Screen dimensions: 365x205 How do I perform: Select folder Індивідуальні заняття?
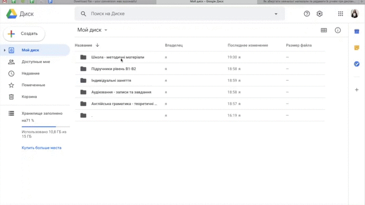pyautogui.click(x=200, y=80)
